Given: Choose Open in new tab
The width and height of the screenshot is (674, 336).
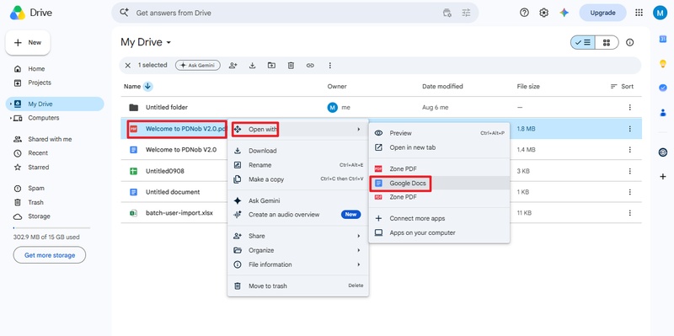Looking at the screenshot, I should [439, 147].
